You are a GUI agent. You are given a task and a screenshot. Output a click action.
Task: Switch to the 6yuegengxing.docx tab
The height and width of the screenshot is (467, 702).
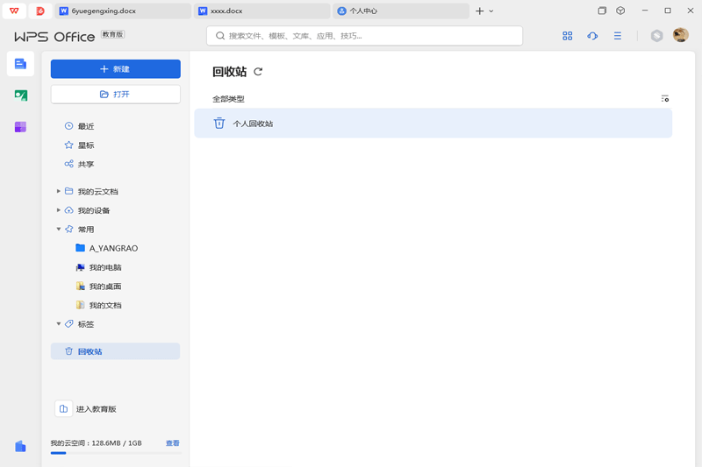tap(123, 11)
